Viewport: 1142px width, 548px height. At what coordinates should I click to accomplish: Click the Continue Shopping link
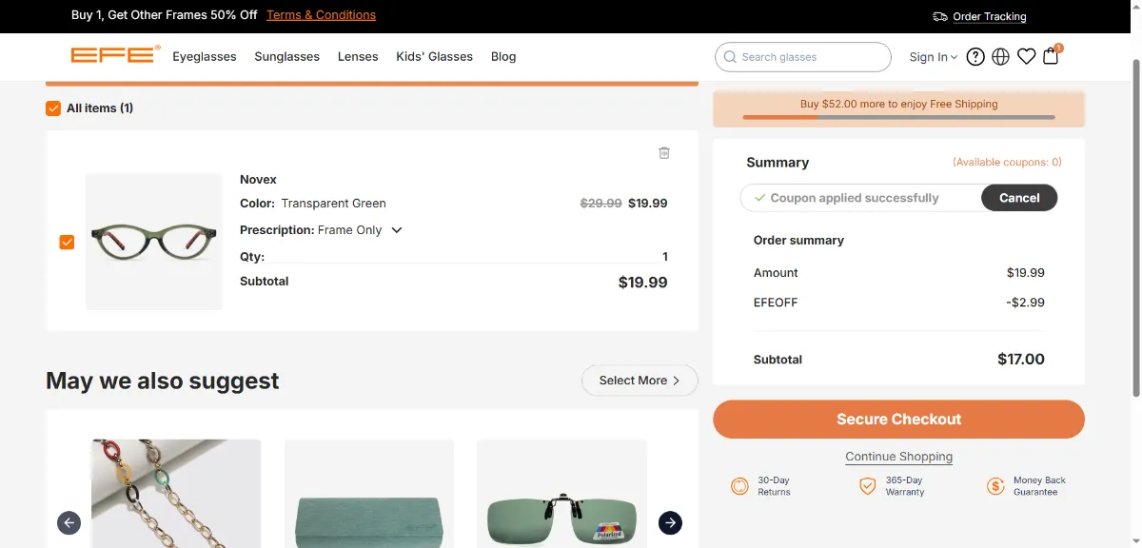(898, 457)
